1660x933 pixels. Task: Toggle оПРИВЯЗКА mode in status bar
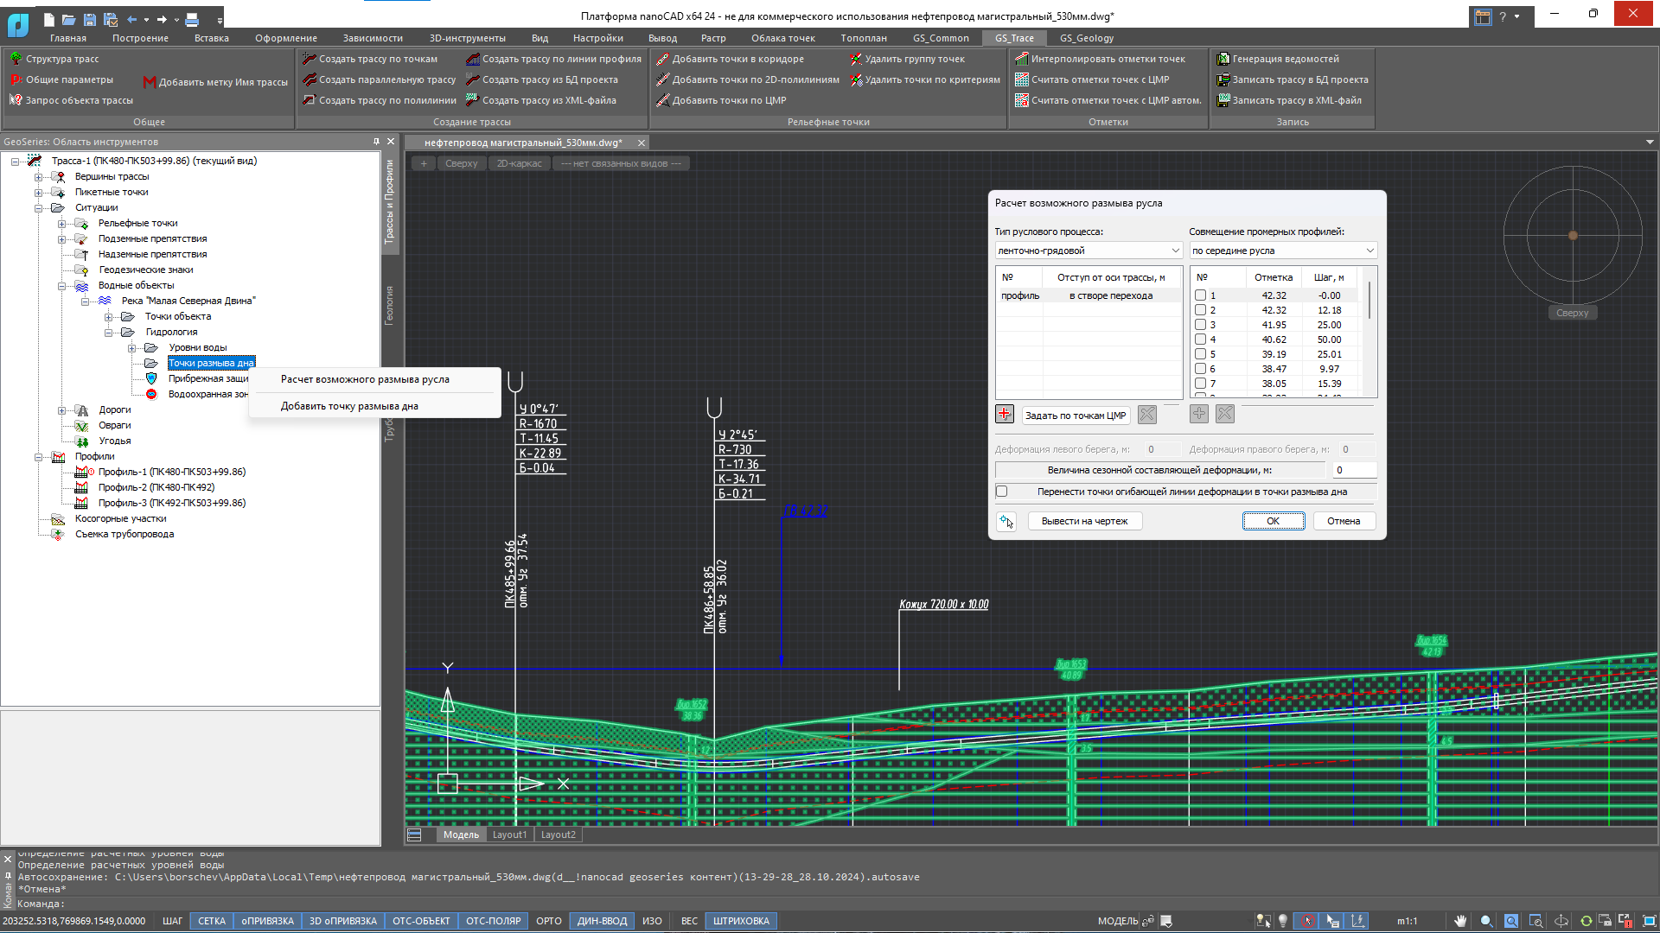tap(267, 921)
